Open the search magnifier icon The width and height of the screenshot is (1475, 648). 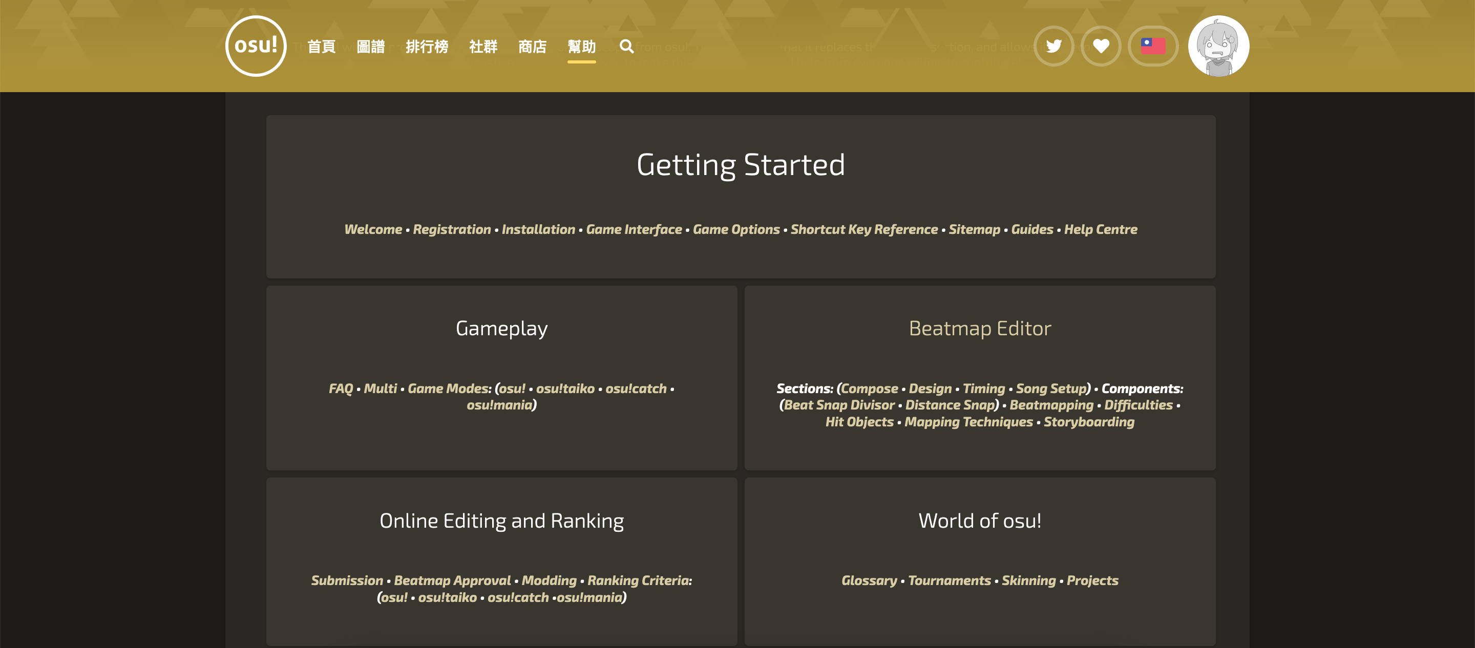(x=626, y=47)
